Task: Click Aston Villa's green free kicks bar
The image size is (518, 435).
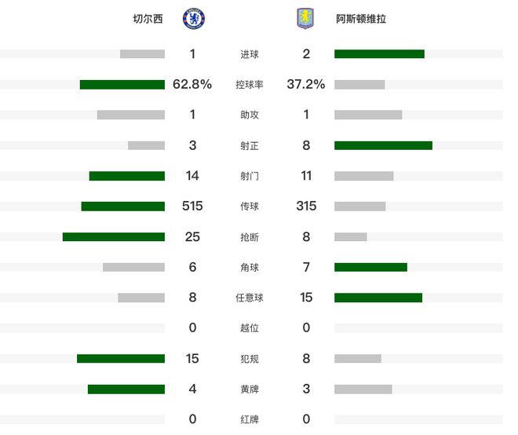Action: tap(378, 298)
